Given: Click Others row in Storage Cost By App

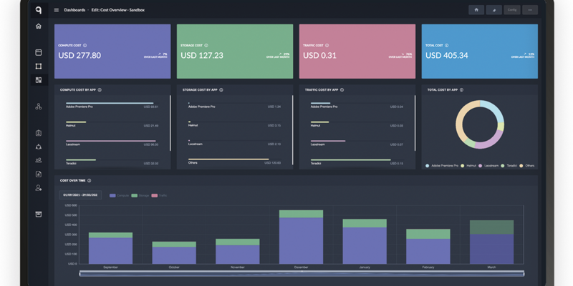Looking at the screenshot, I should click(x=234, y=161).
